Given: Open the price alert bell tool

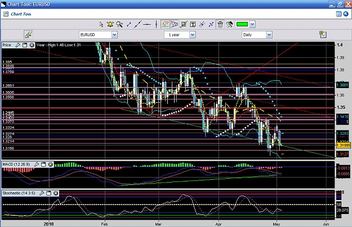Looking at the screenshot, I should coord(110,24).
